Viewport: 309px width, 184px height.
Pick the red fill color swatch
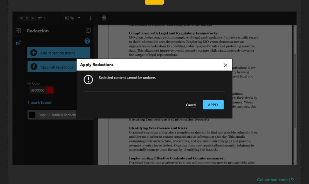pos(50,90)
